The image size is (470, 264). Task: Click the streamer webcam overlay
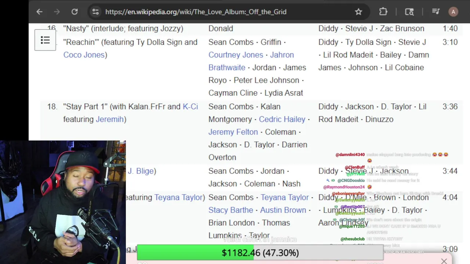[63, 202]
